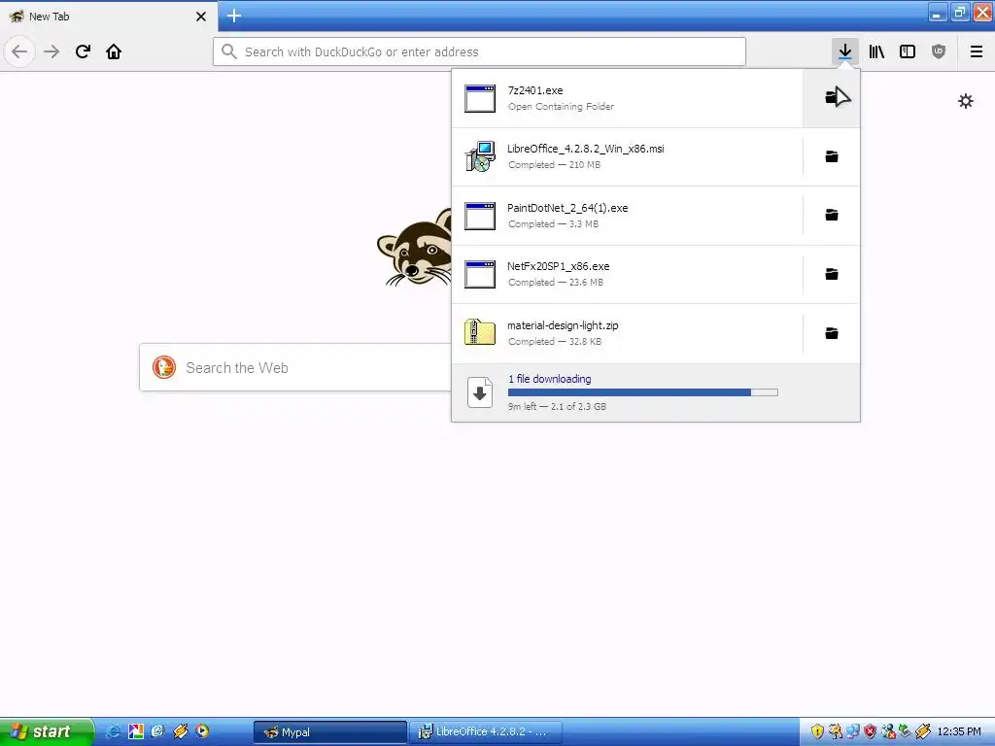Click the downloading file arrow icon
This screenshot has height=746, width=995.
point(480,392)
